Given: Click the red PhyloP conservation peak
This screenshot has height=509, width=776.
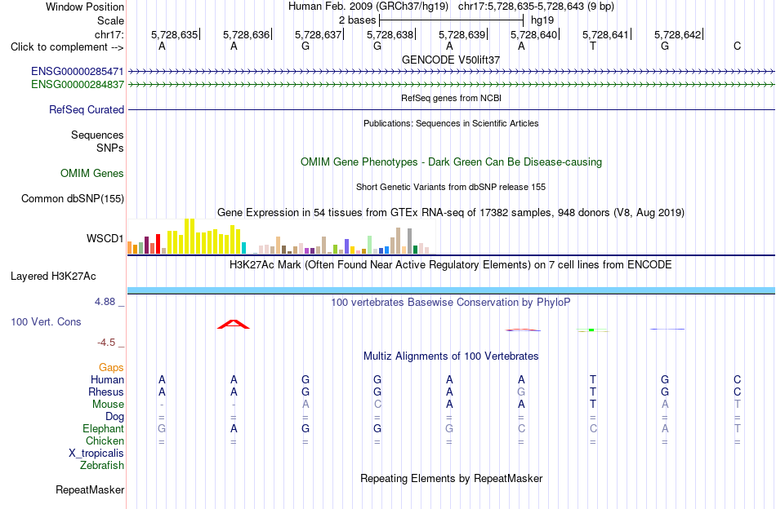Looking at the screenshot, I should (234, 324).
